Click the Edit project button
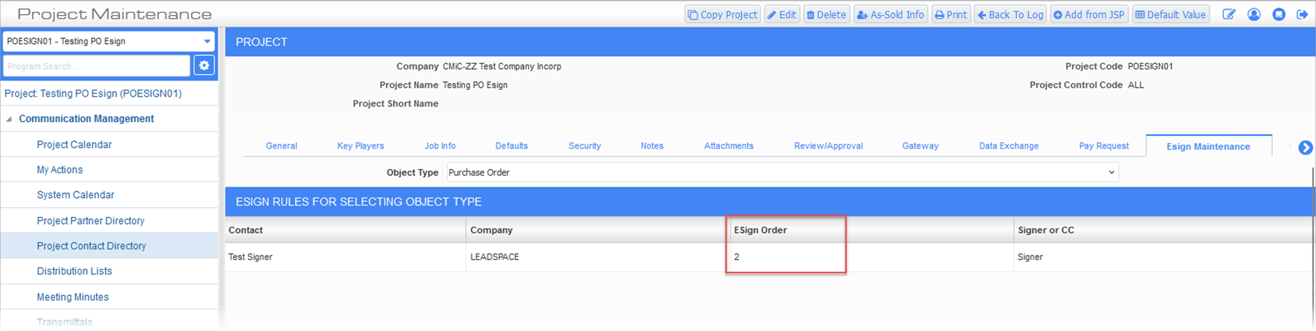This screenshot has width=1316, height=331. tap(782, 15)
